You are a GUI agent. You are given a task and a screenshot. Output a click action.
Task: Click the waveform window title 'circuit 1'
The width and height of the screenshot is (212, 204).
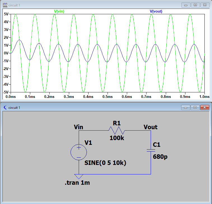[x=14, y=5]
